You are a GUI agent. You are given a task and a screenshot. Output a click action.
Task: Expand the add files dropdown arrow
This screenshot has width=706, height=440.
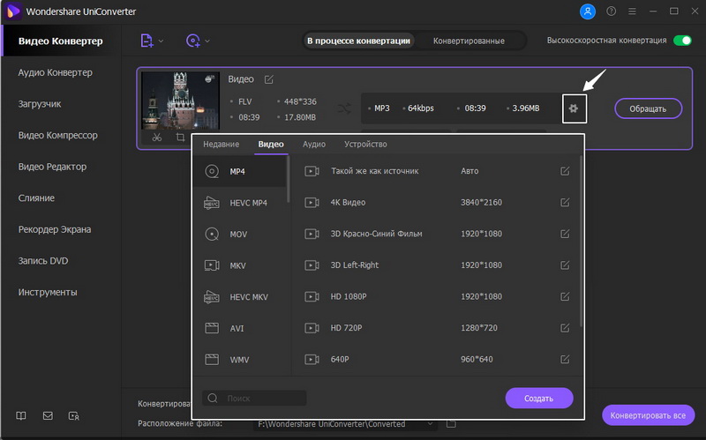pos(161,41)
